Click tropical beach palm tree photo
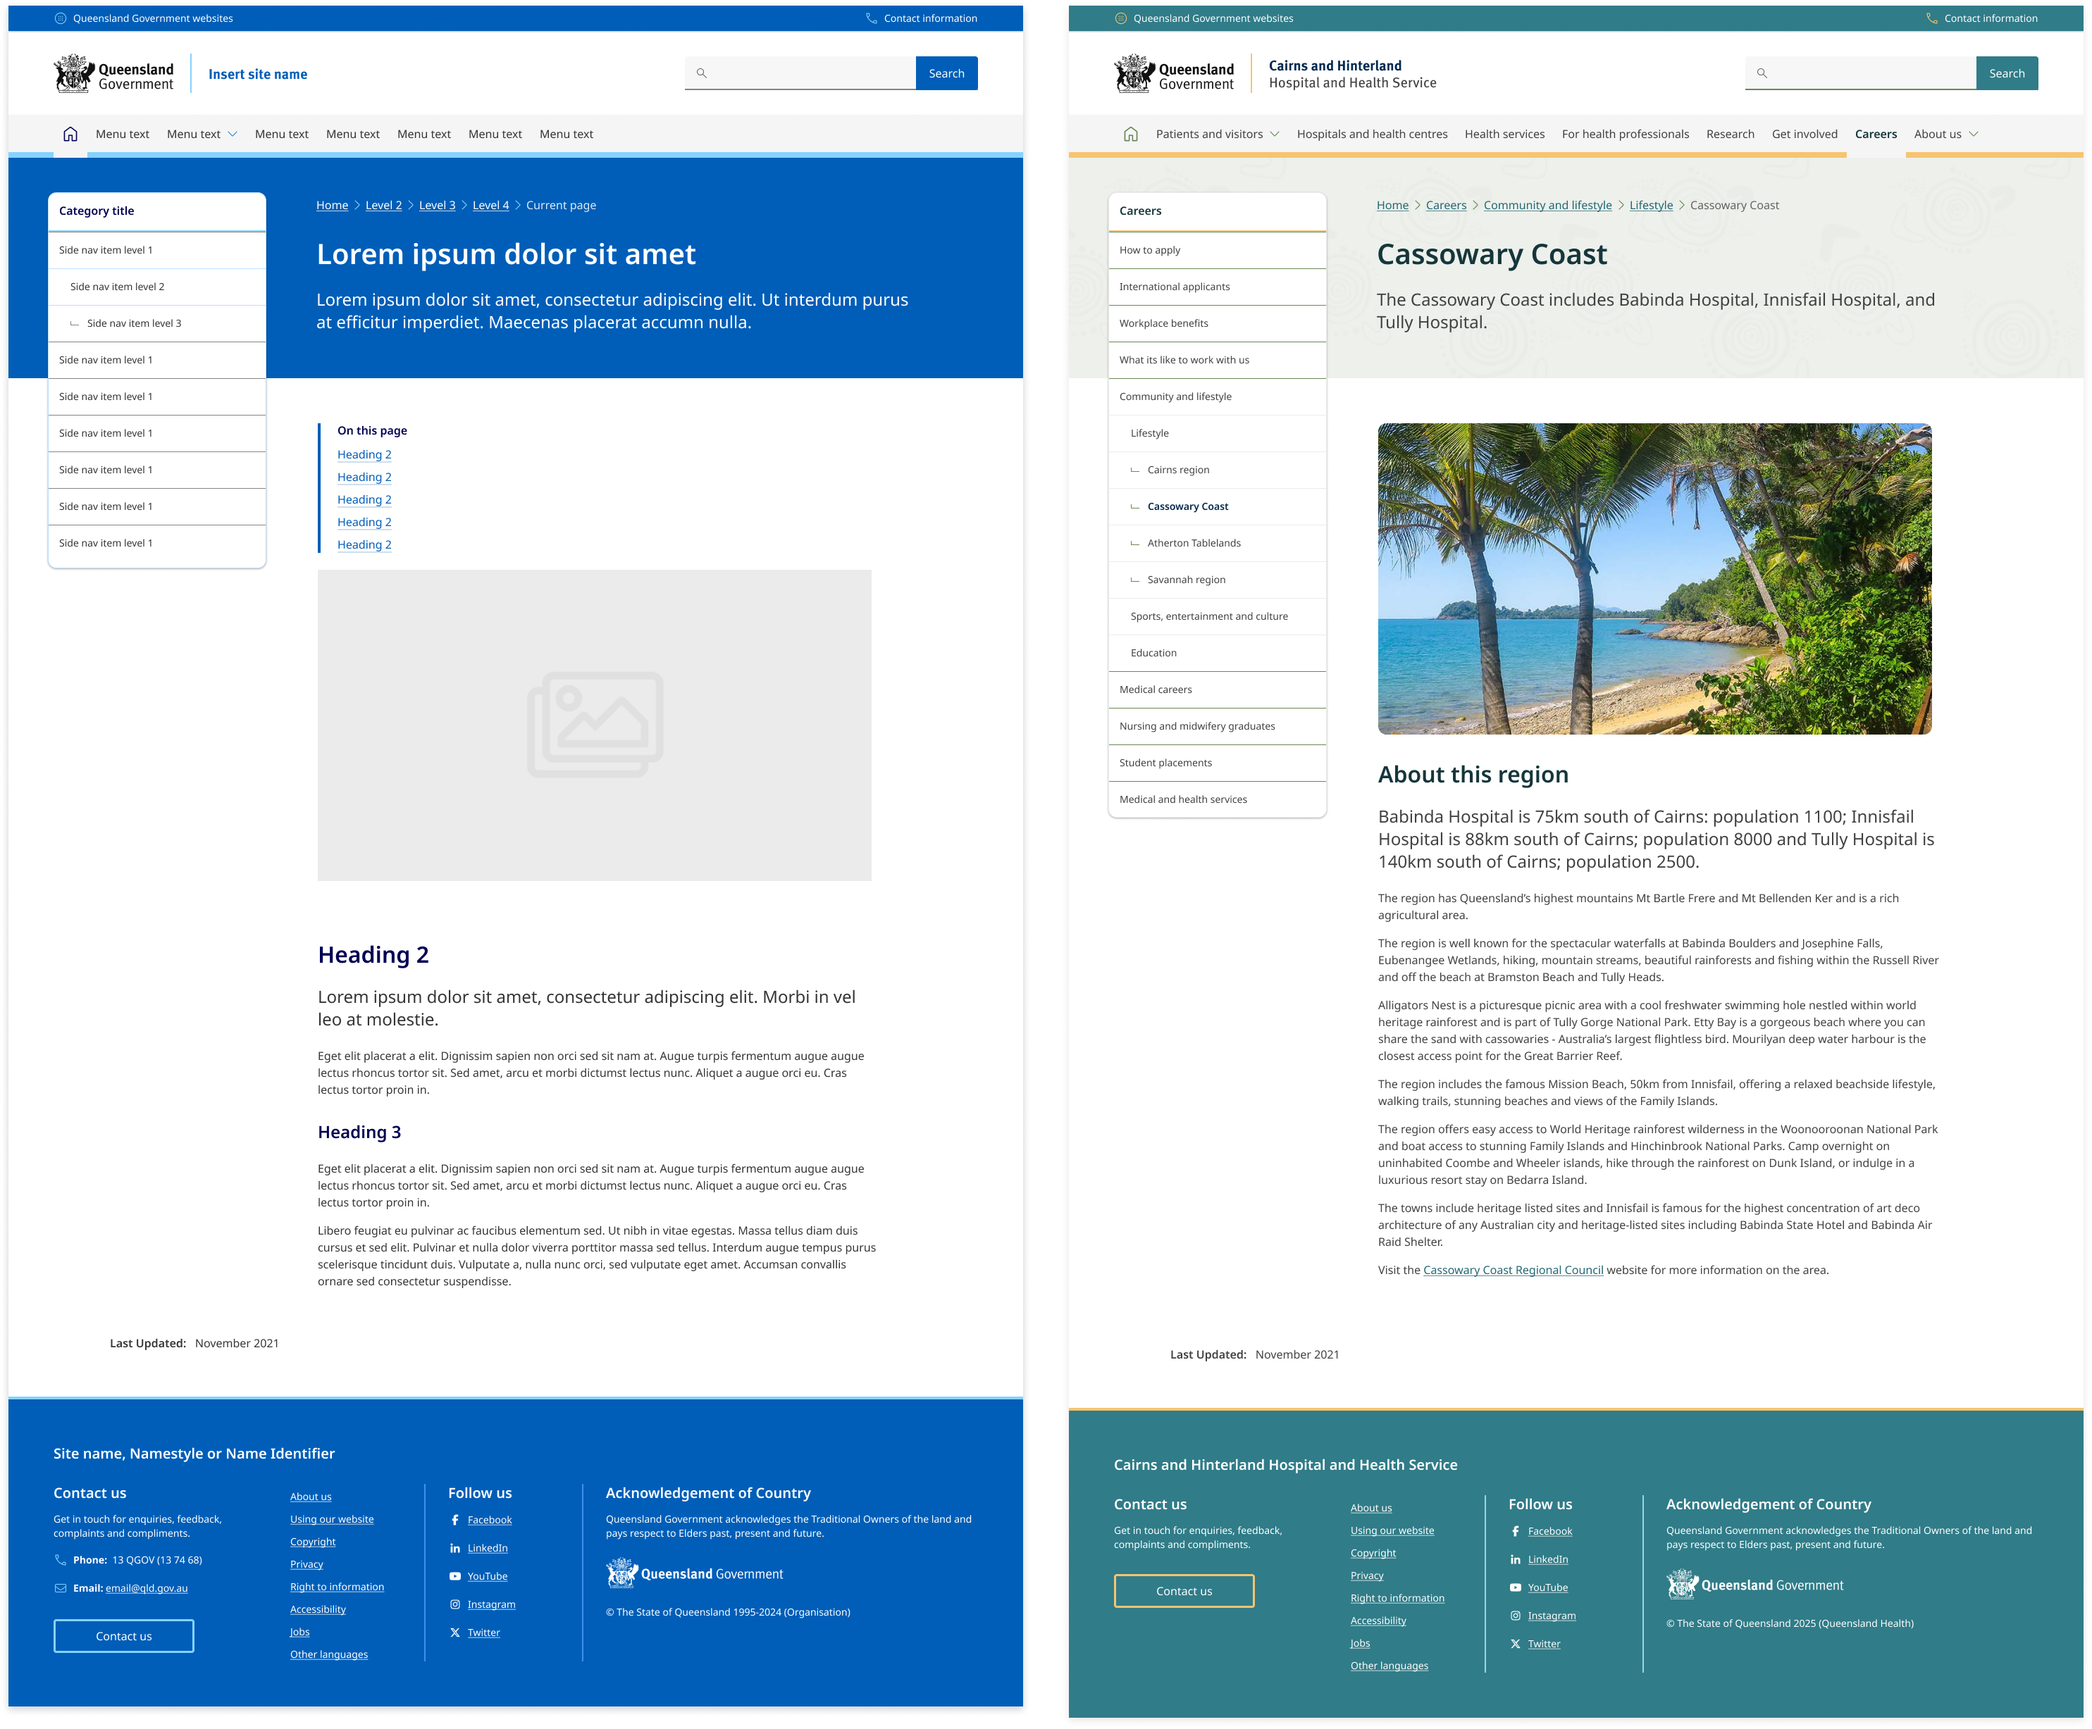This screenshot has width=2092, height=1729. tap(1654, 580)
